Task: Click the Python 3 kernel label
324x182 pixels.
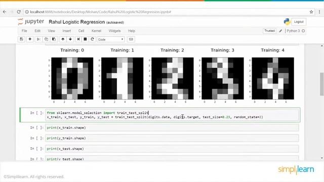Action: point(293,31)
